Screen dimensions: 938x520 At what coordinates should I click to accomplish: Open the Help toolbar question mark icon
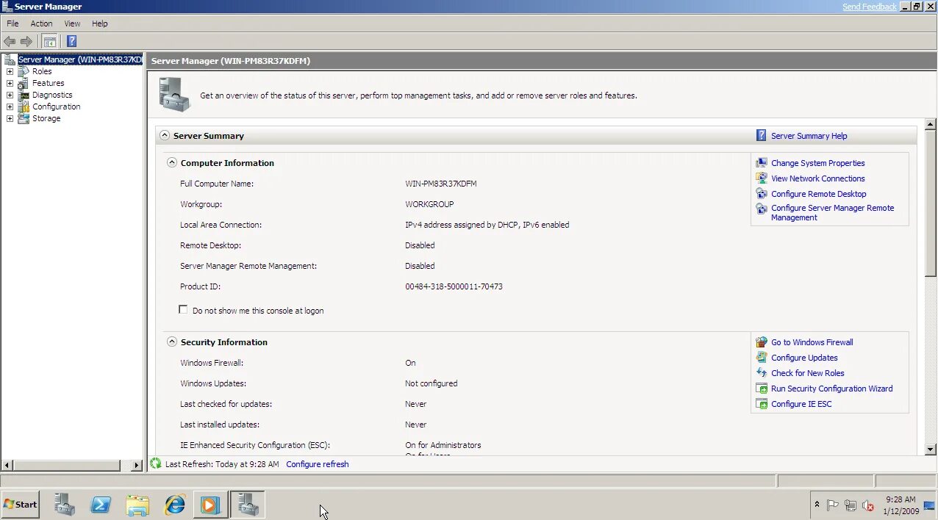coord(71,41)
